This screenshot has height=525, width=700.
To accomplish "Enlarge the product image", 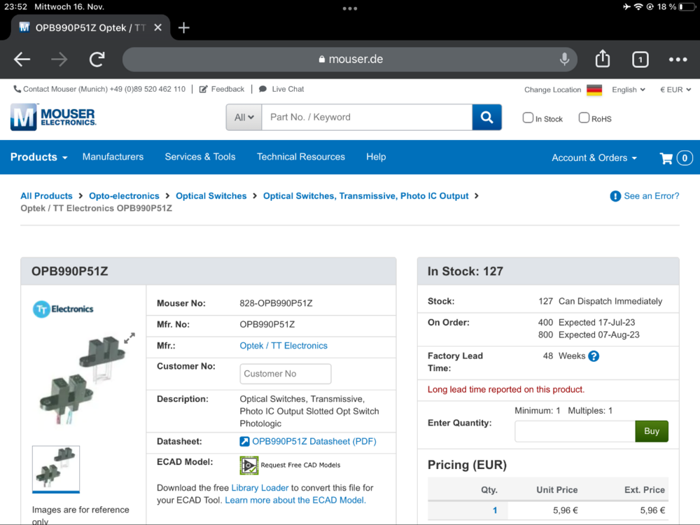I will coord(129,338).
